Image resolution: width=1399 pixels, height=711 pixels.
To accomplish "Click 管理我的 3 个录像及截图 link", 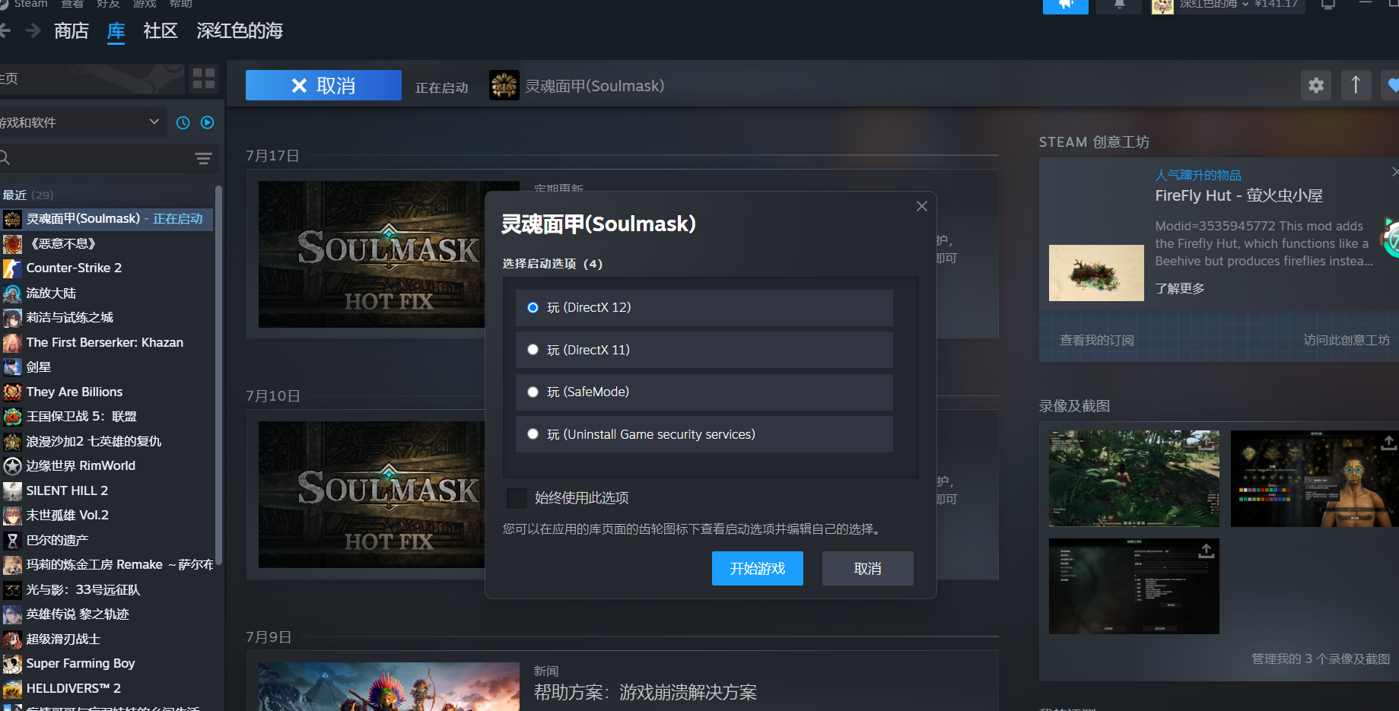I will coord(1321,659).
